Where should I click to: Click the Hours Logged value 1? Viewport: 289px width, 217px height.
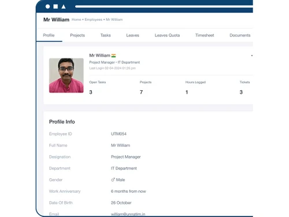click(187, 92)
